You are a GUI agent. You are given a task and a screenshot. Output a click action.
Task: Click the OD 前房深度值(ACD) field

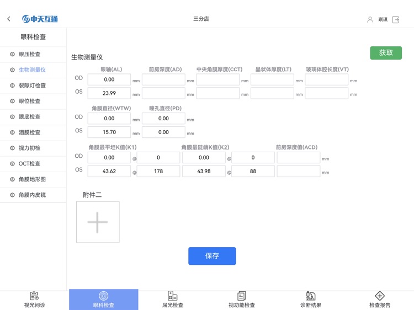tap(299, 158)
